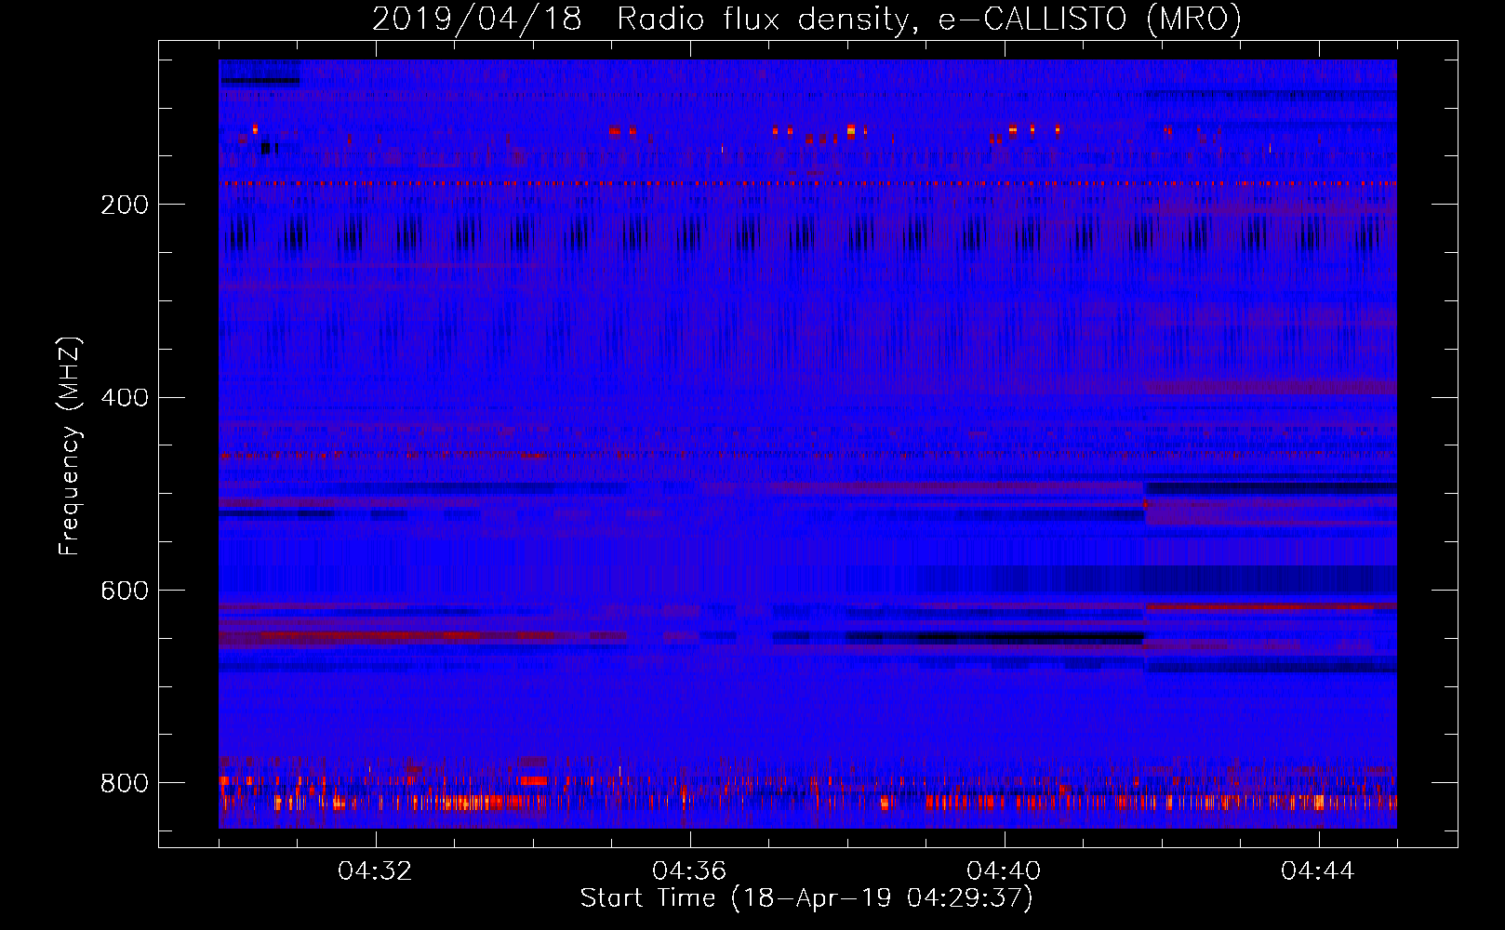Image resolution: width=1505 pixels, height=930 pixels.
Task: Click the 04:44 time tick label
Action: [x=1318, y=871]
